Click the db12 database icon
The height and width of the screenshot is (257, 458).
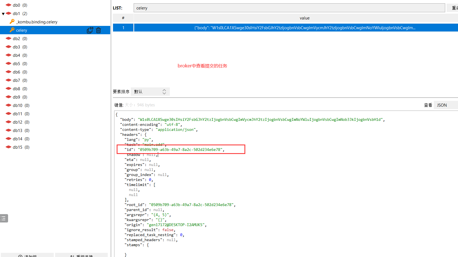8,122
